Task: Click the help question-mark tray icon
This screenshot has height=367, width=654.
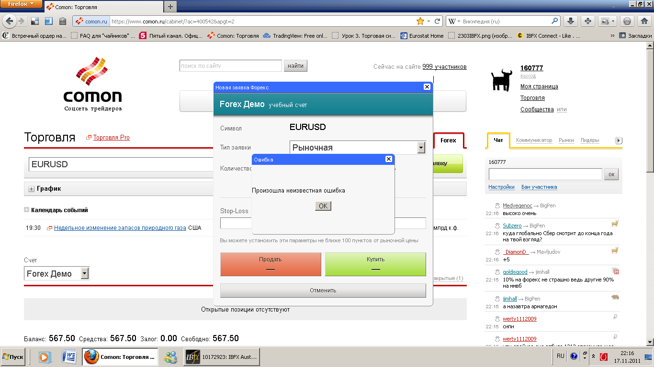Action: tap(574, 356)
